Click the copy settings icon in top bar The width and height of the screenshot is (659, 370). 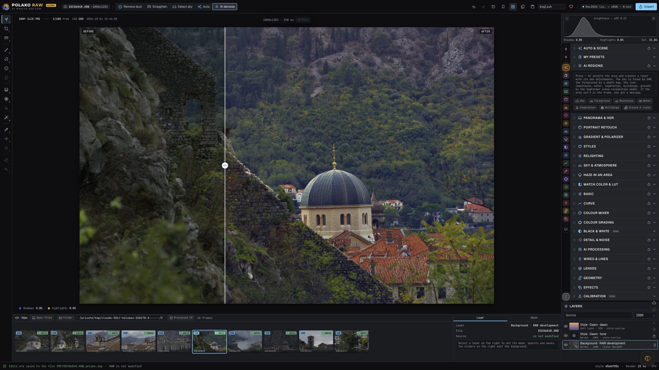[x=523, y=7]
